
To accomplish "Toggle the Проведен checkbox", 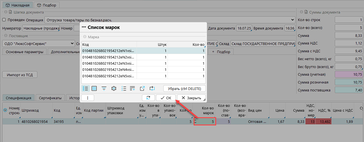I will click(x=4, y=20).
